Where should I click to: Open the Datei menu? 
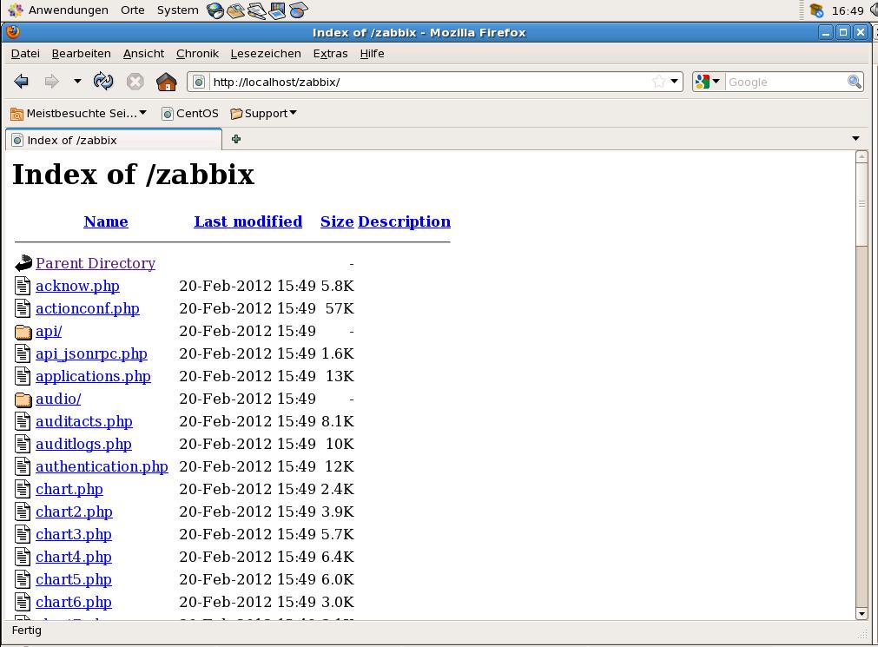pos(25,54)
